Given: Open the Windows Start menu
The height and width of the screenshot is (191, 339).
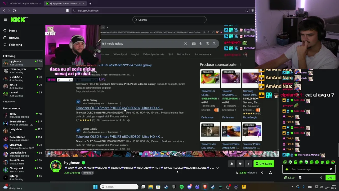Looking at the screenshot, I should coord(95,187).
